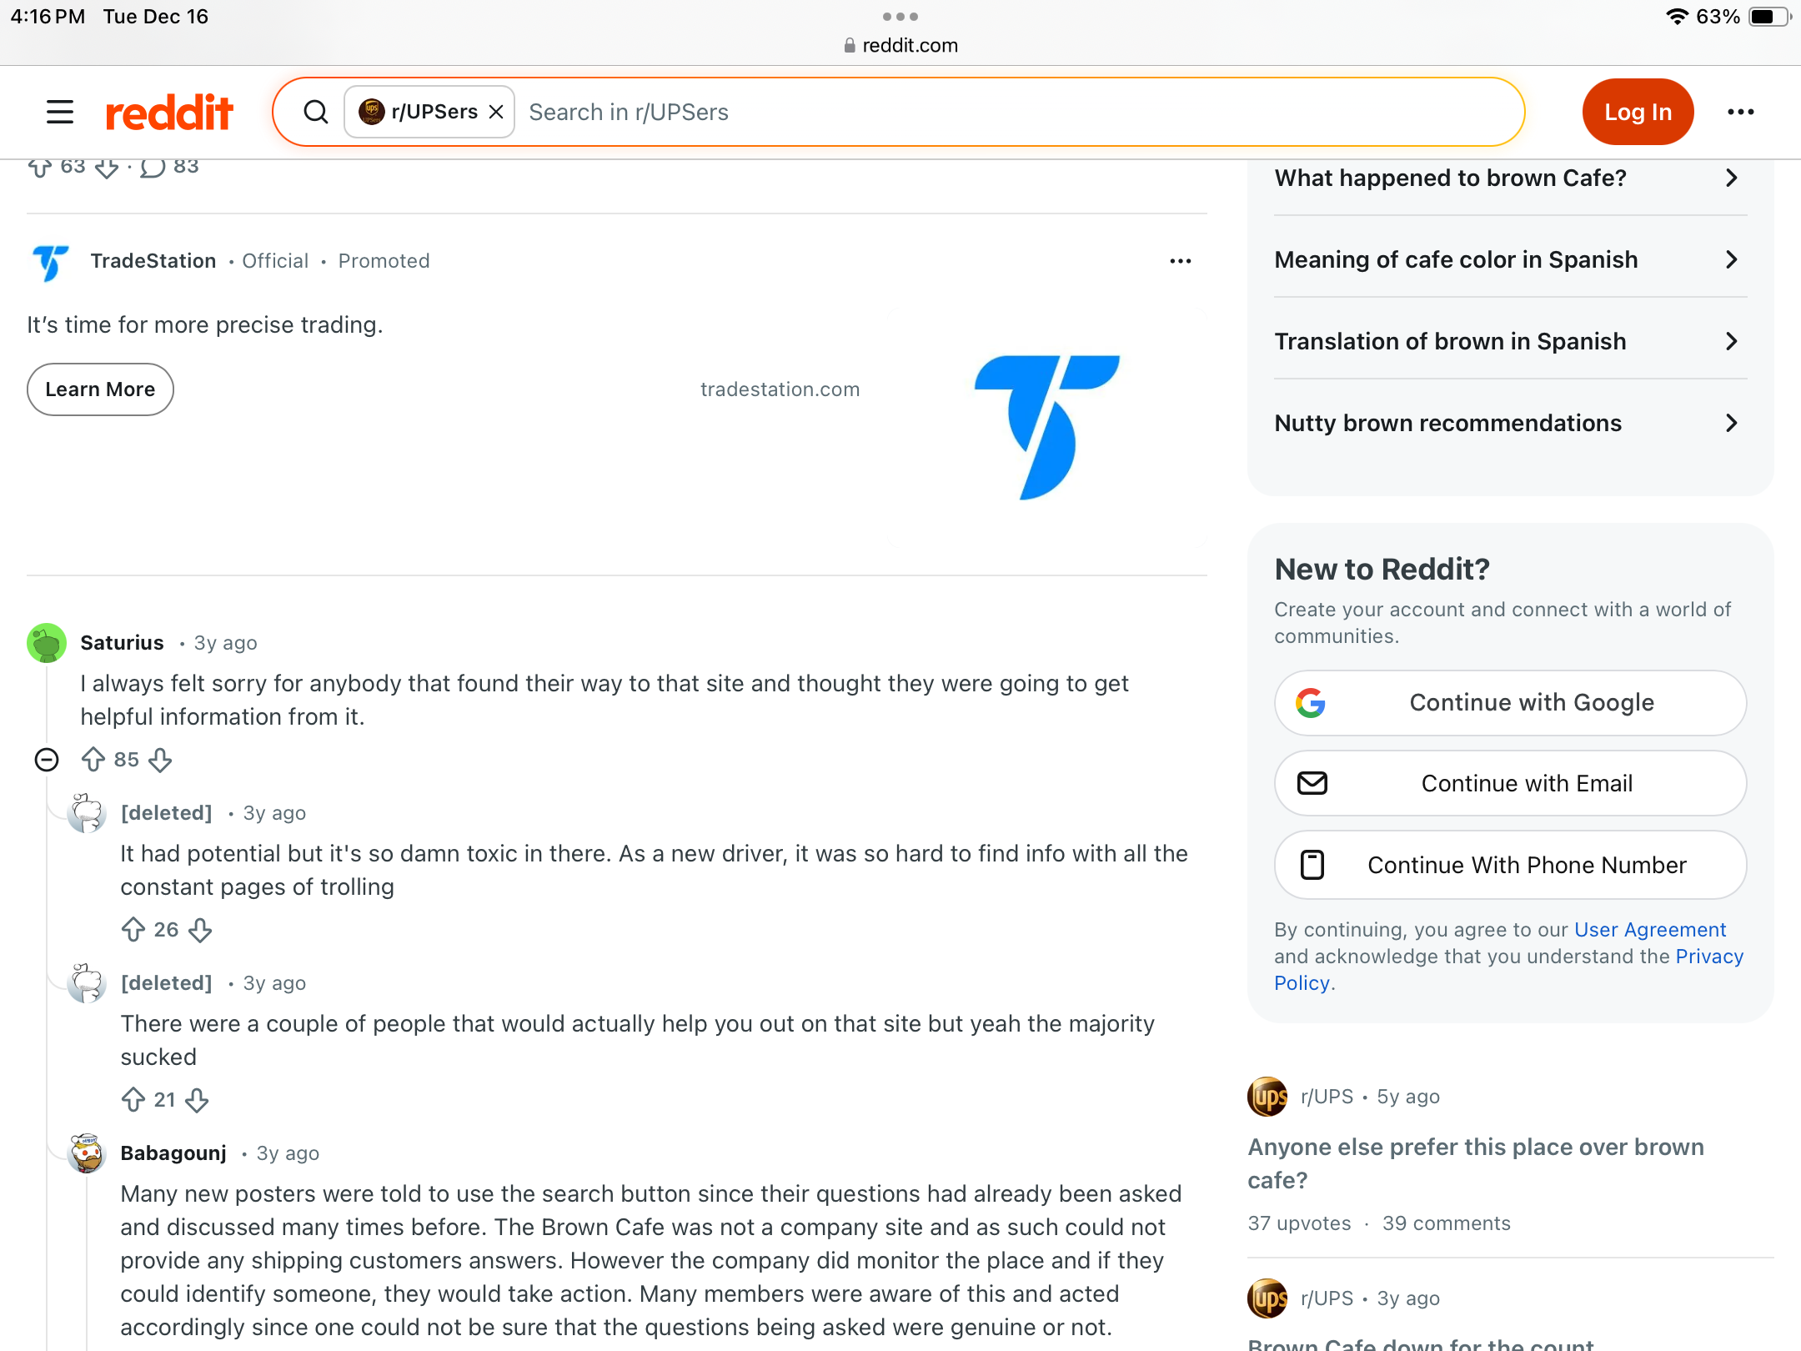Open 'Nutty brown recommendations' chevron
1801x1351 pixels.
point(1732,423)
